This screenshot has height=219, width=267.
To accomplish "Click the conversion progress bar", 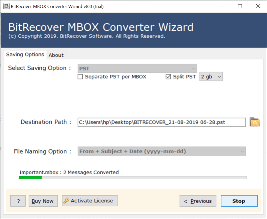I will pos(132,178).
